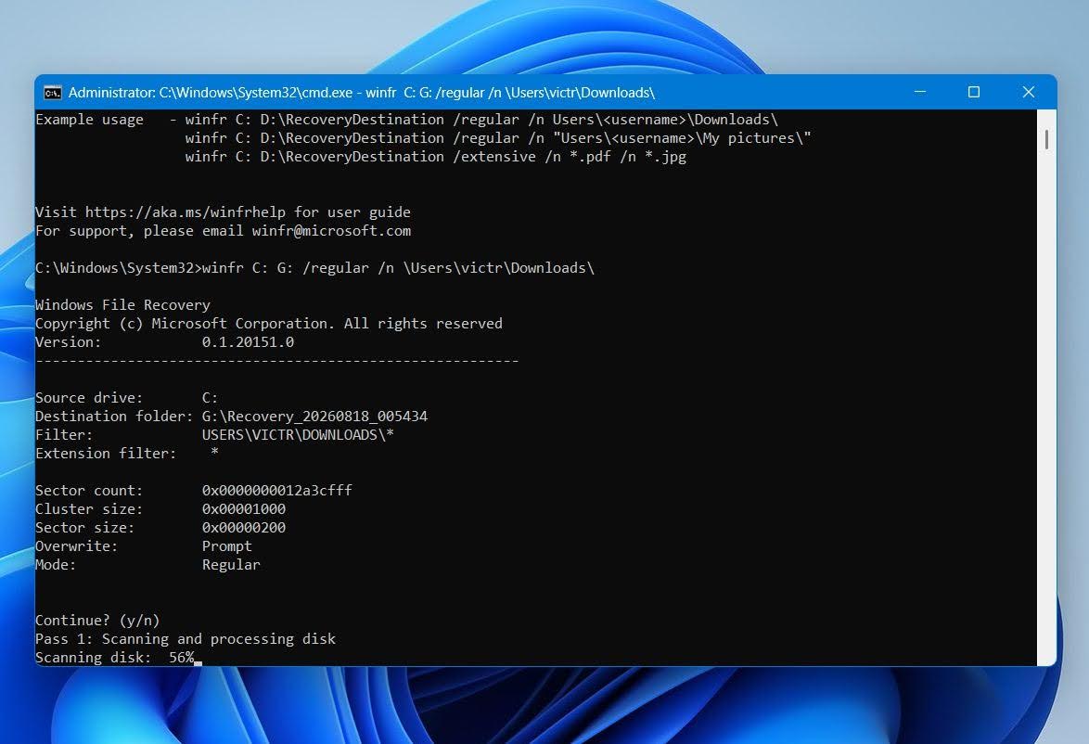Viewport: 1089px width, 744px height.
Task: Click 'Pass 1: Scanning and processing disk'
Action: (x=186, y=639)
